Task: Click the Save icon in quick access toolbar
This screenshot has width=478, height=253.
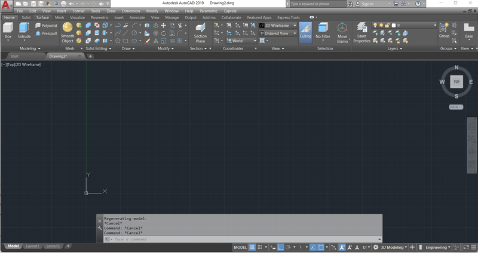Action: pos(33,4)
